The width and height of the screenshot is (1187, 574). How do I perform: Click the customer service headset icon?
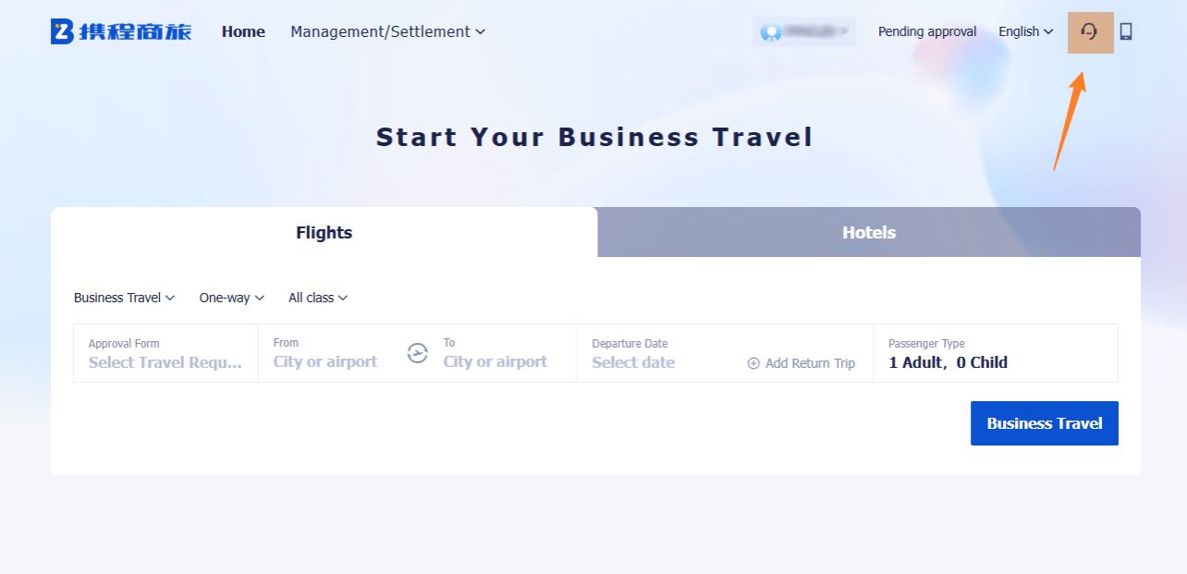[1090, 31]
